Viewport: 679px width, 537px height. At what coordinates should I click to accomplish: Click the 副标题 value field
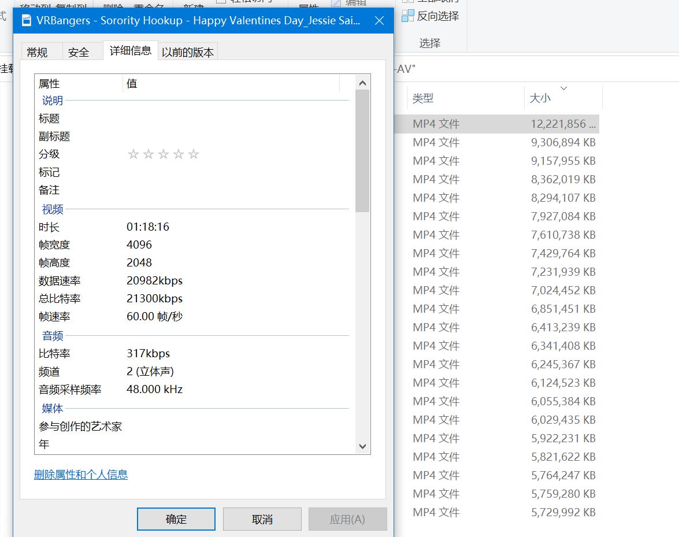click(x=236, y=136)
